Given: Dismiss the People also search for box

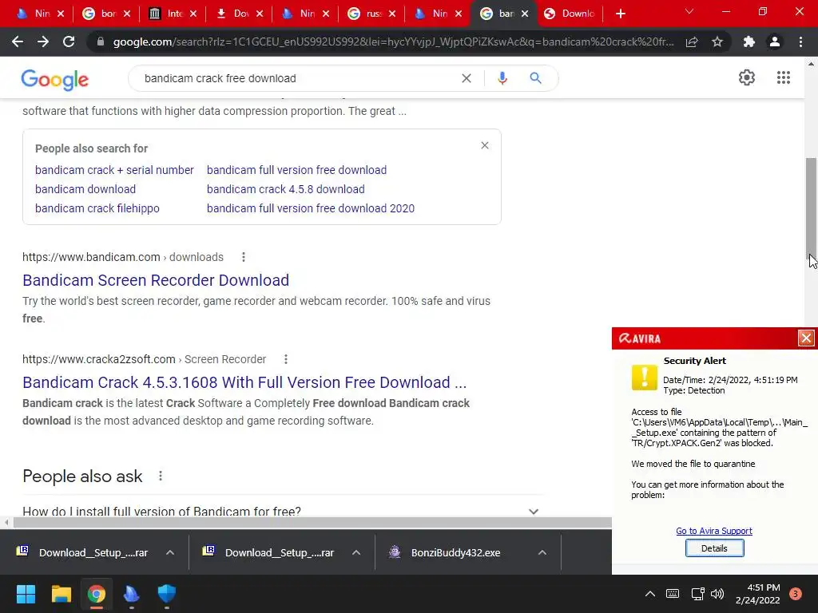Looking at the screenshot, I should pyautogui.click(x=485, y=145).
